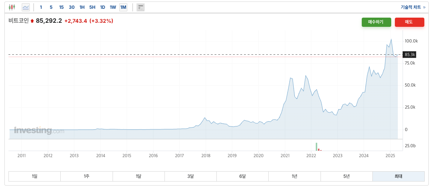
Task: Click the 2014 year label
Action: [101, 156]
